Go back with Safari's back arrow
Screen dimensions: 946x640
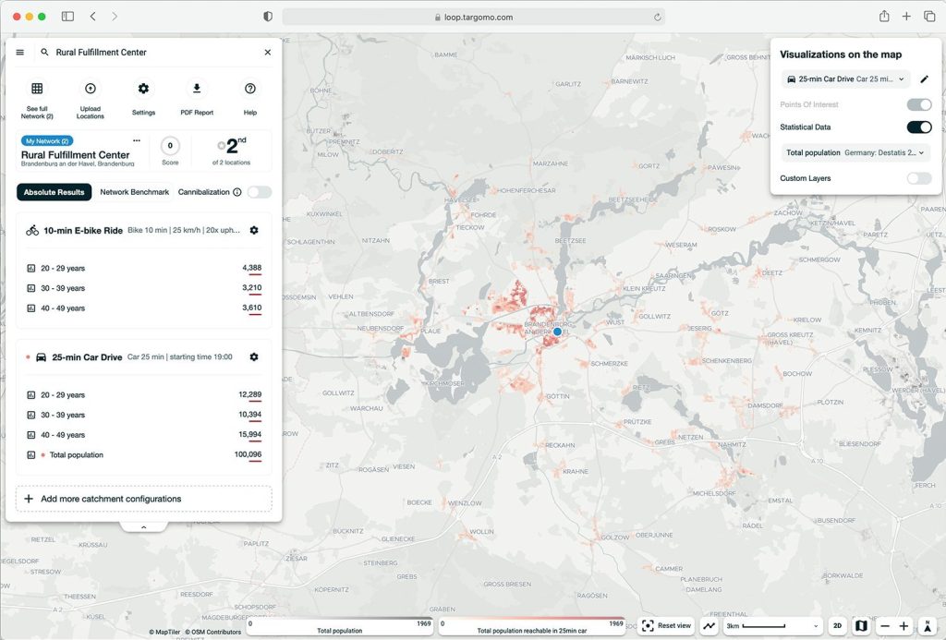[93, 17]
